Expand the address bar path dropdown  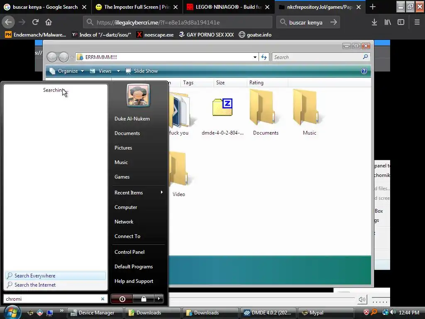point(255,57)
